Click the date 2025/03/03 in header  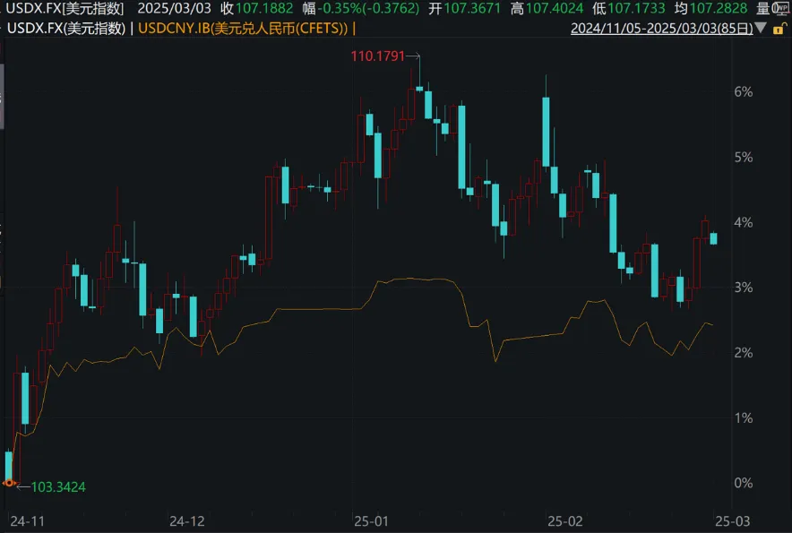[x=175, y=8]
